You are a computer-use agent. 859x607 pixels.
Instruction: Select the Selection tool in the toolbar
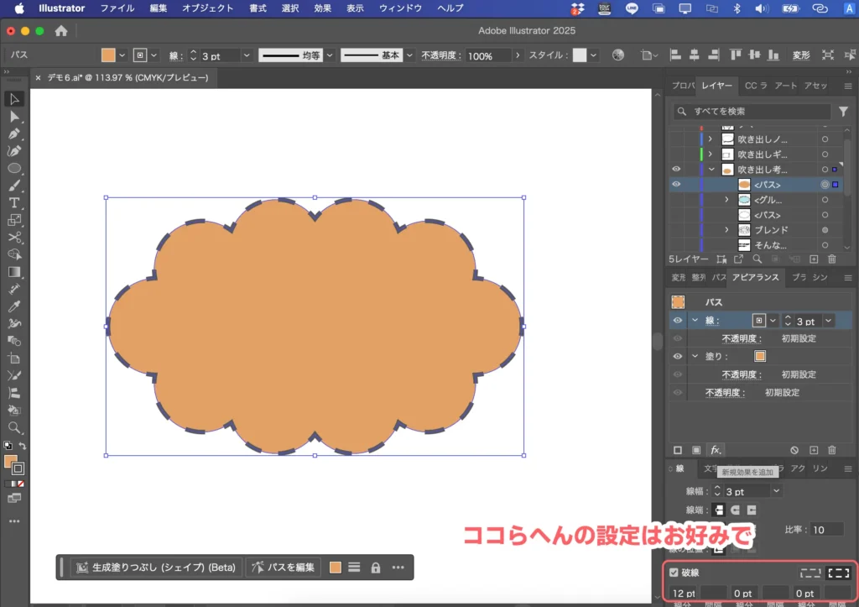pos(13,99)
